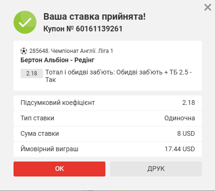215x191 pixels.
Task: Click the football sport icon
Action: (24, 51)
